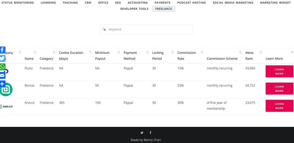The height and width of the screenshot is (143, 294).
Task: Open the footer Twitter icon link
Action: coord(142,133)
